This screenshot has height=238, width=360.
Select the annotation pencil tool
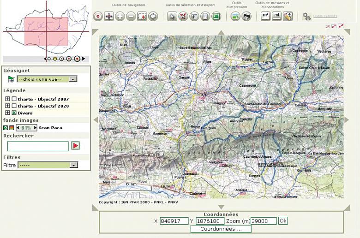coord(288,16)
